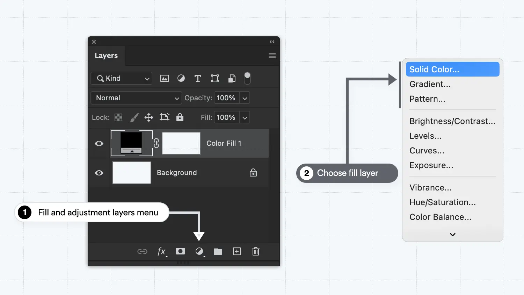
Task: Open the Layers panel hamburger menu
Action: click(x=272, y=56)
